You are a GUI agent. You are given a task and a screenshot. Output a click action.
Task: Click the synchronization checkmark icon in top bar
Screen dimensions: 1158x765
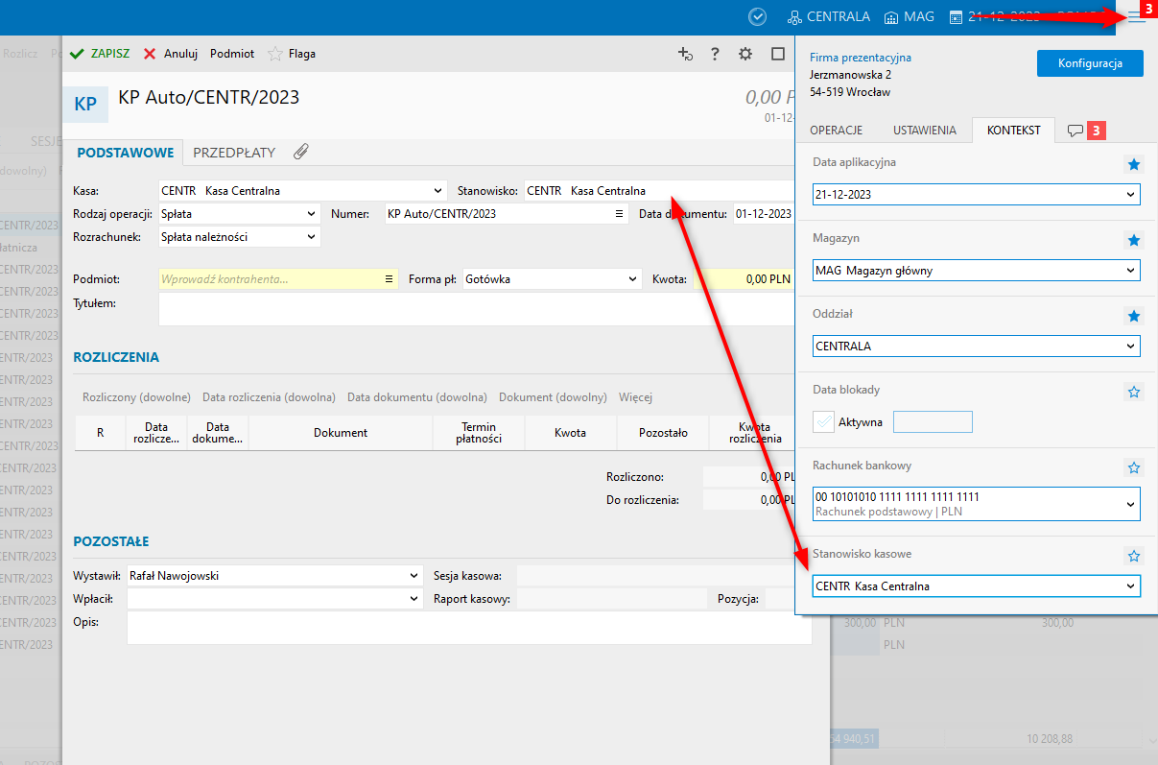[758, 16]
